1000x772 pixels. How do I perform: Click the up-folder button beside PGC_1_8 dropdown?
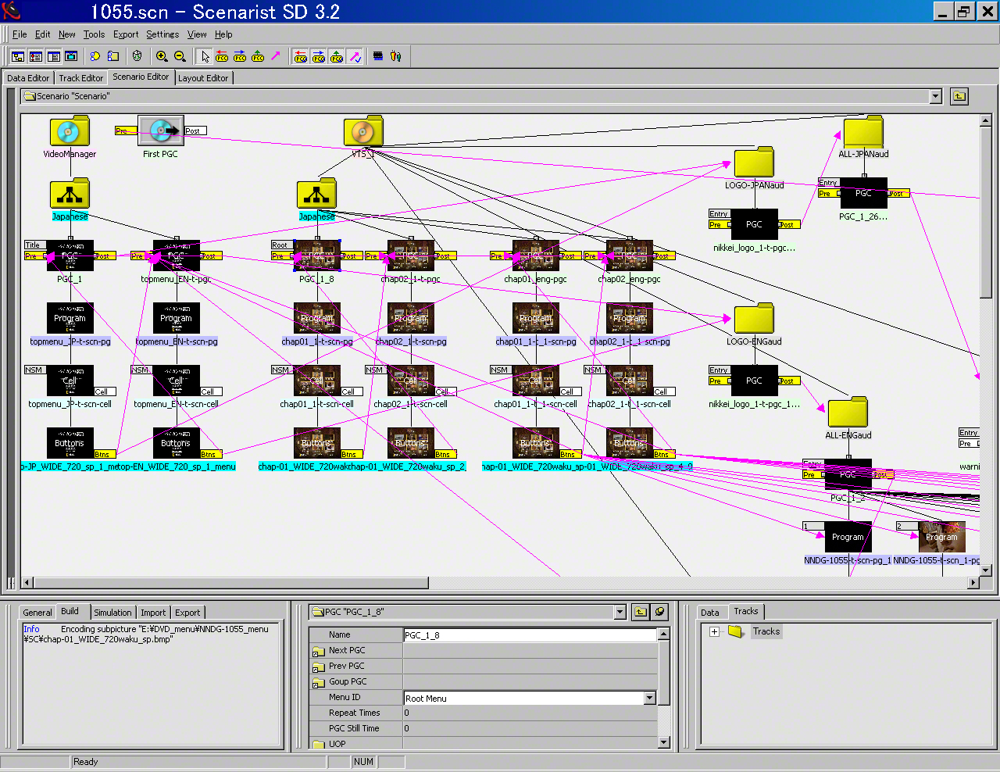point(641,612)
